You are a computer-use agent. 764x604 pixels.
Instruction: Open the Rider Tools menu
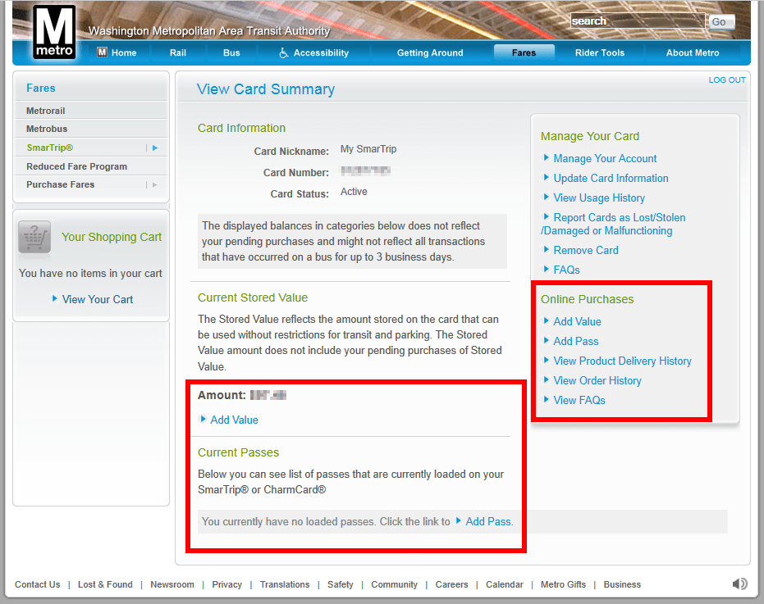600,52
